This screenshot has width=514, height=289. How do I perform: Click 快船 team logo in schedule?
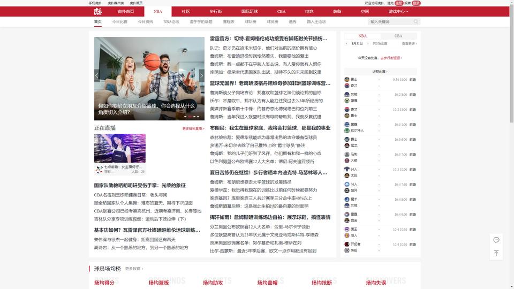tap(347, 250)
